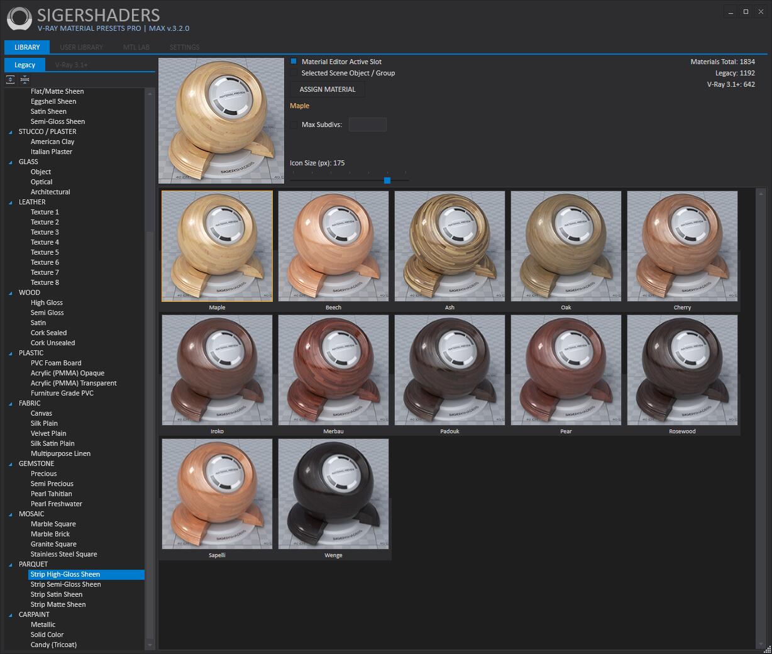Select Candy (Tricoat) carpaint subcategory
772x654 pixels.
pos(53,645)
